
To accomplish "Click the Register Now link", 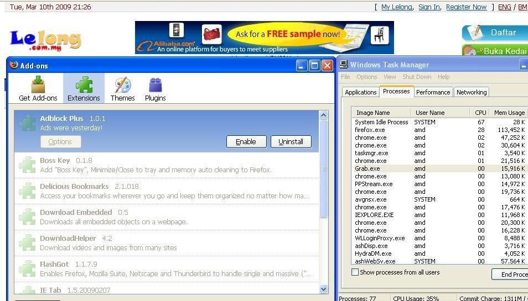I will click(x=466, y=7).
